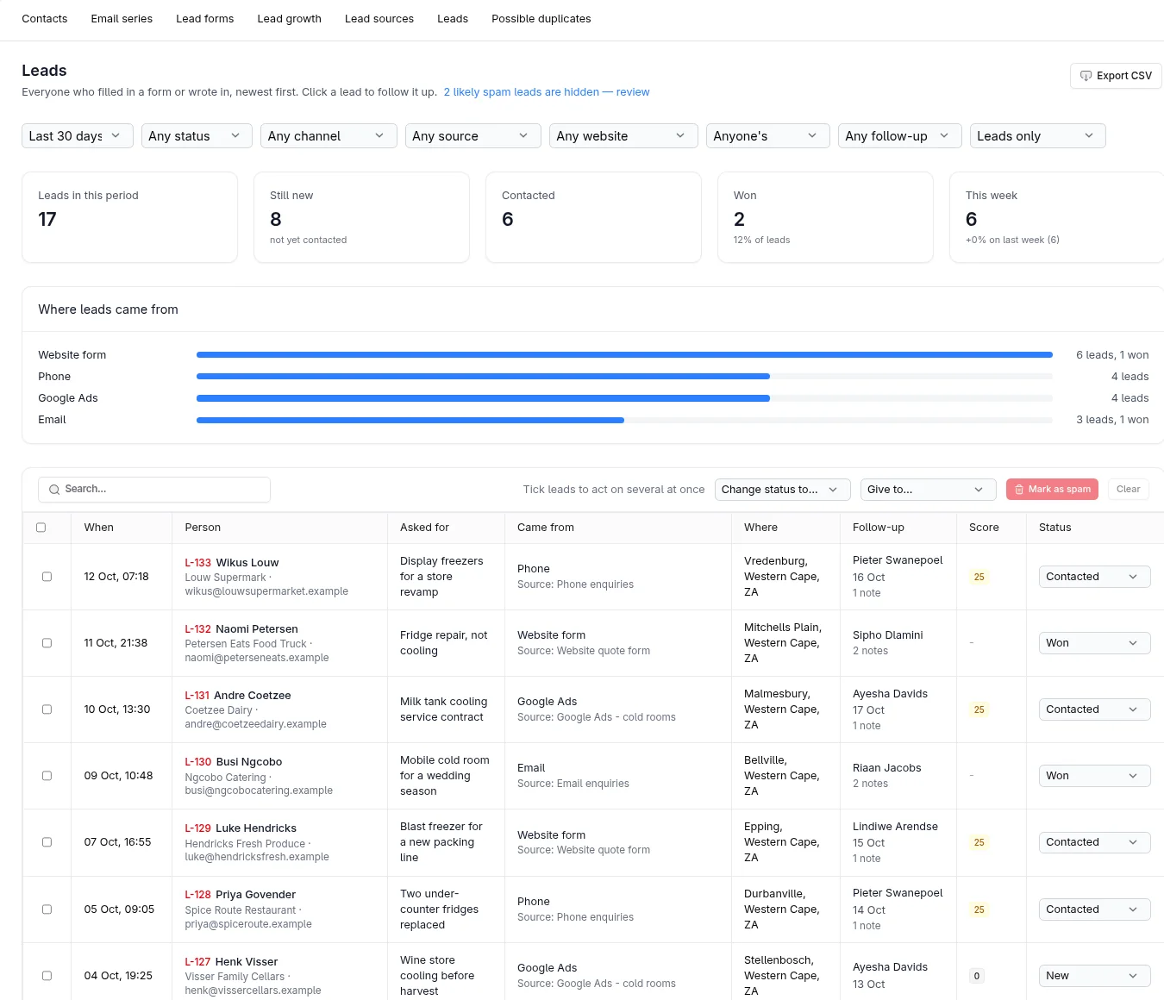
Task: Tick the select-all checkbox in the table header
Action: coord(41,528)
